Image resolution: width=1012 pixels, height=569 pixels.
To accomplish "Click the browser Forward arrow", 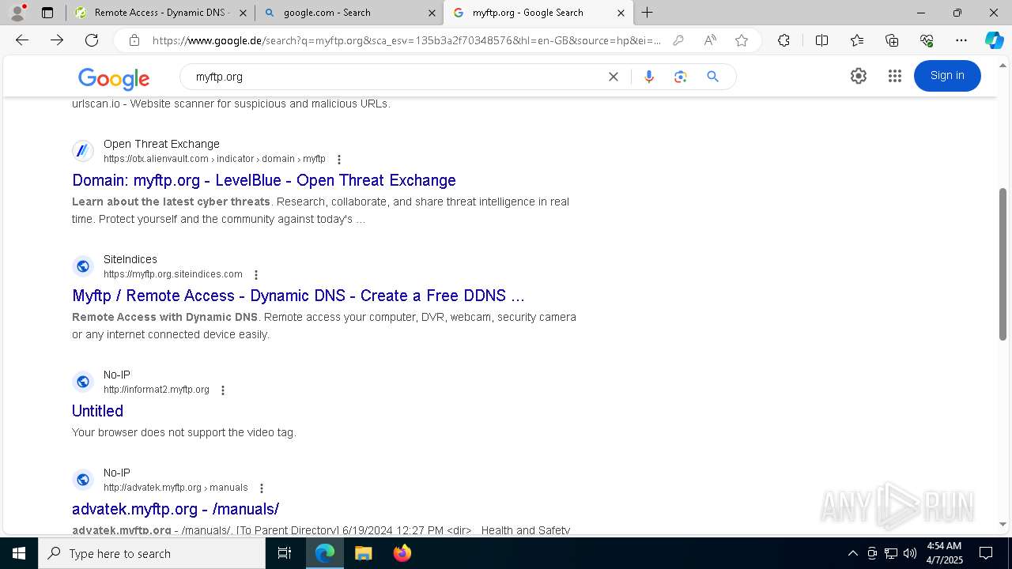I will click(57, 40).
